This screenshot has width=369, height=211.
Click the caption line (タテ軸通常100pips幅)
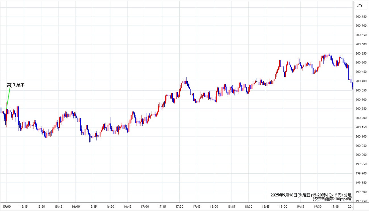coord(332,199)
